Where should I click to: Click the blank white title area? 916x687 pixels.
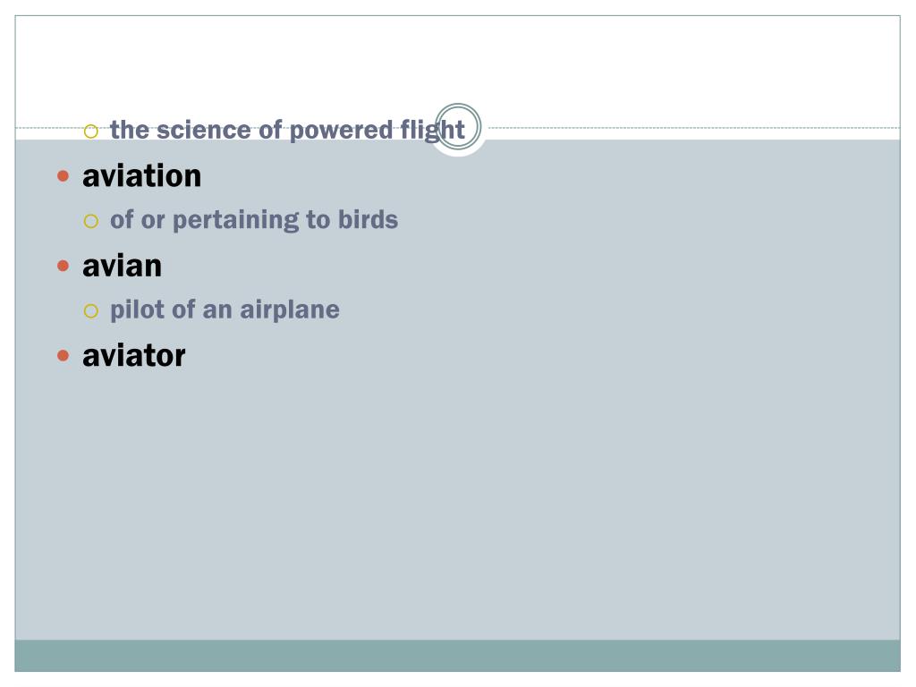click(x=457, y=64)
